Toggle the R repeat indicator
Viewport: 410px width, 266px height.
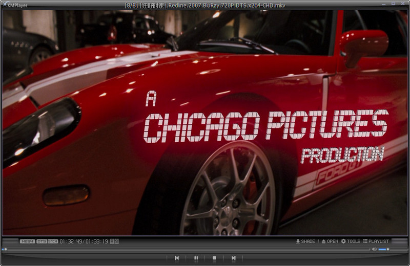[112, 241]
